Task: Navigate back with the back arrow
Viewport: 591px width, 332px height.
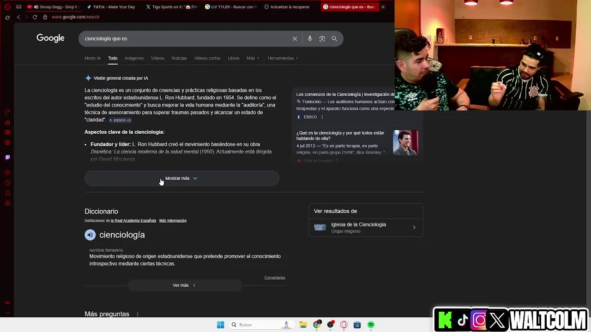Action: (x=18, y=17)
